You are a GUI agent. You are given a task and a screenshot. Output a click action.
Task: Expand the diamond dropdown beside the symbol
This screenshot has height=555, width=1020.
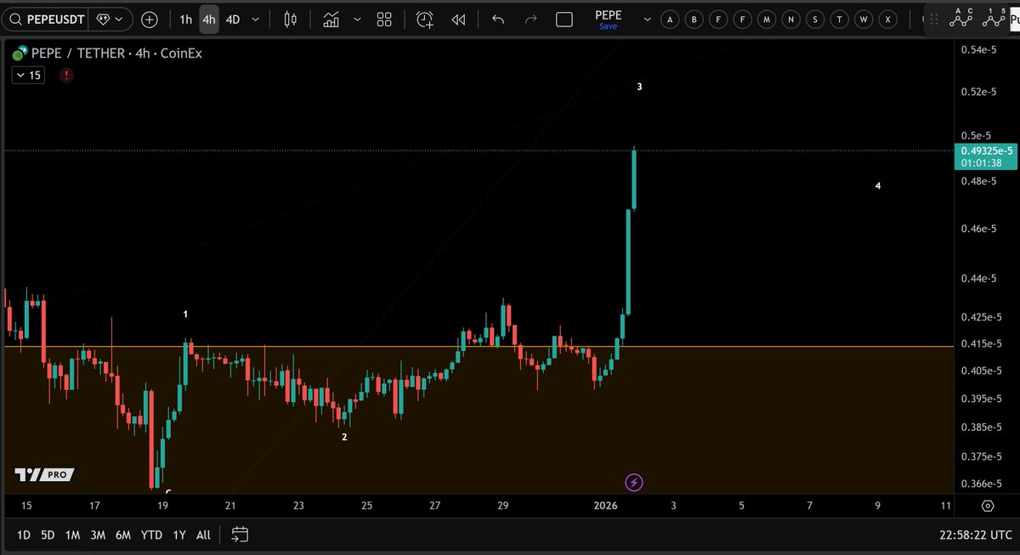pos(110,19)
